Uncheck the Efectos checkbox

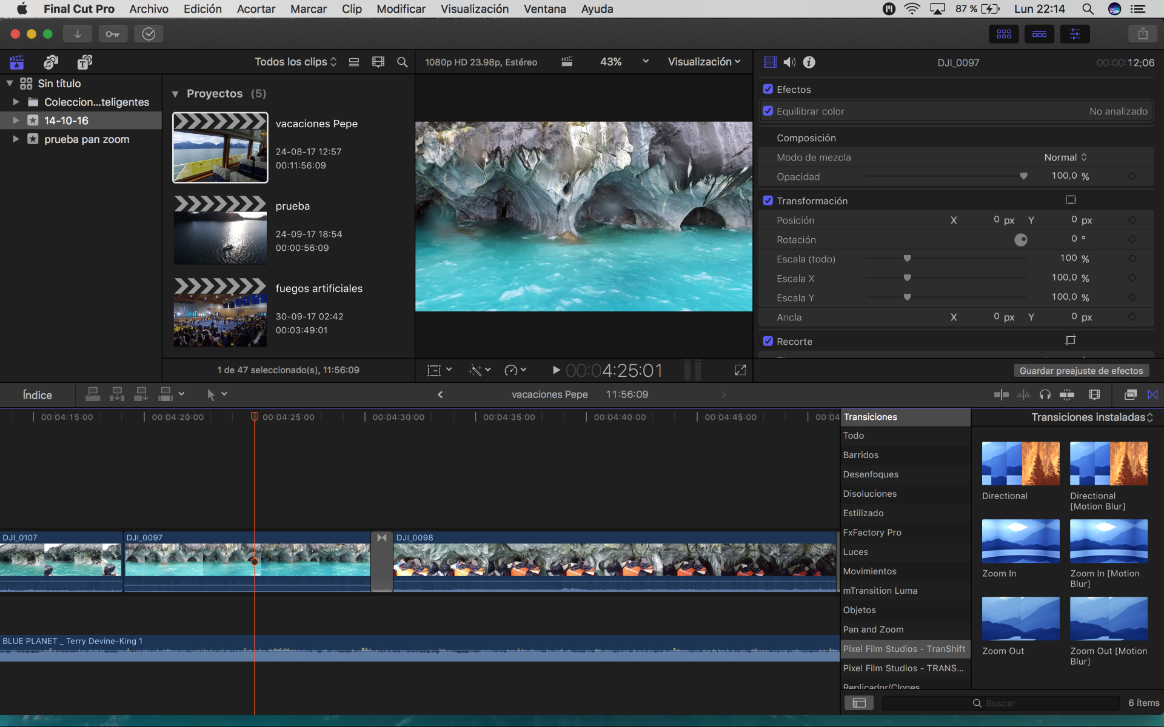tap(768, 89)
